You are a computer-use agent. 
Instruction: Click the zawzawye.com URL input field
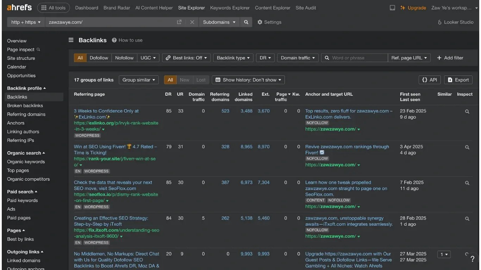point(111,22)
